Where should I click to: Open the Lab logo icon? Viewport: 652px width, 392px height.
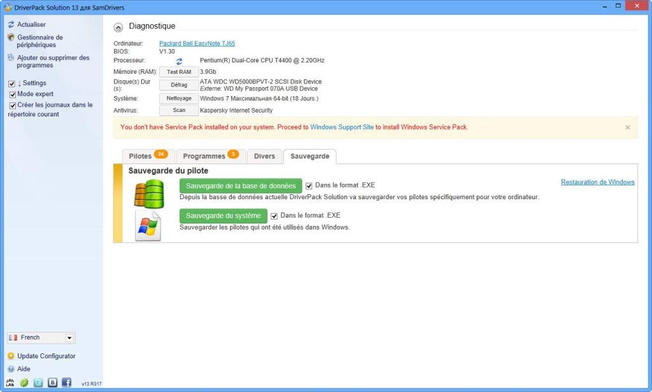tap(10, 382)
